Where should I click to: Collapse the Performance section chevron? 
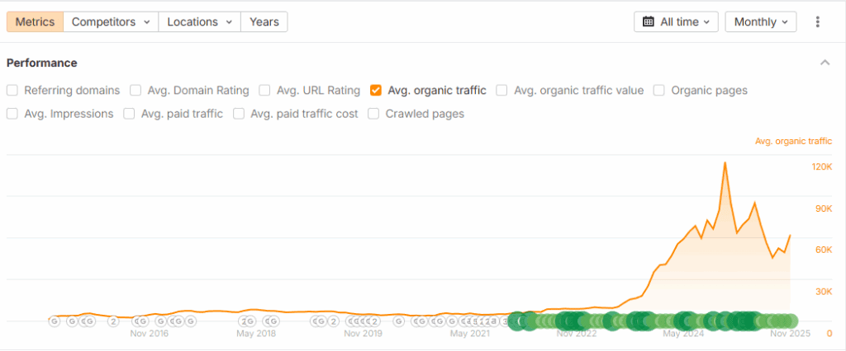(x=824, y=63)
